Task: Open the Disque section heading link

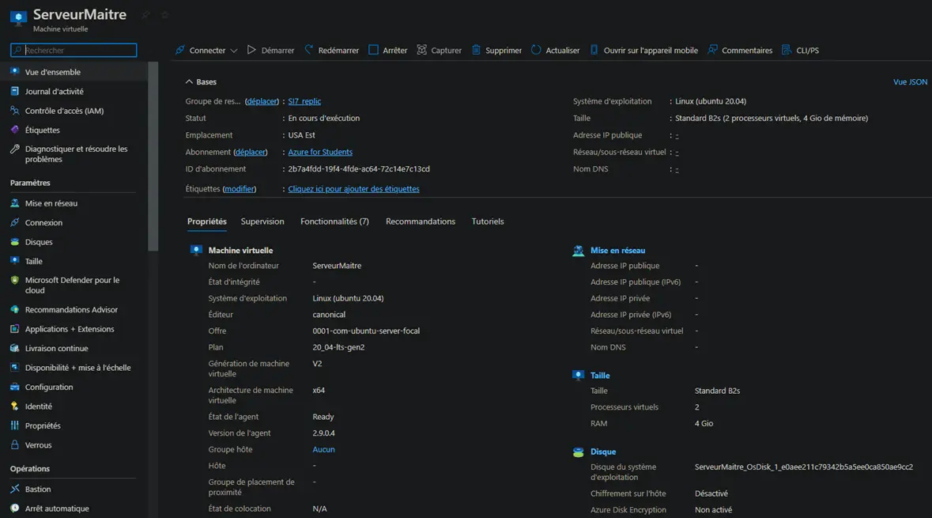Action: tap(602, 452)
